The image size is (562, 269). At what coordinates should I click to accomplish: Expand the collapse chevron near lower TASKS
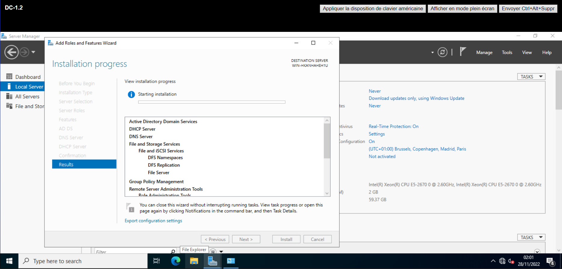coord(537,251)
